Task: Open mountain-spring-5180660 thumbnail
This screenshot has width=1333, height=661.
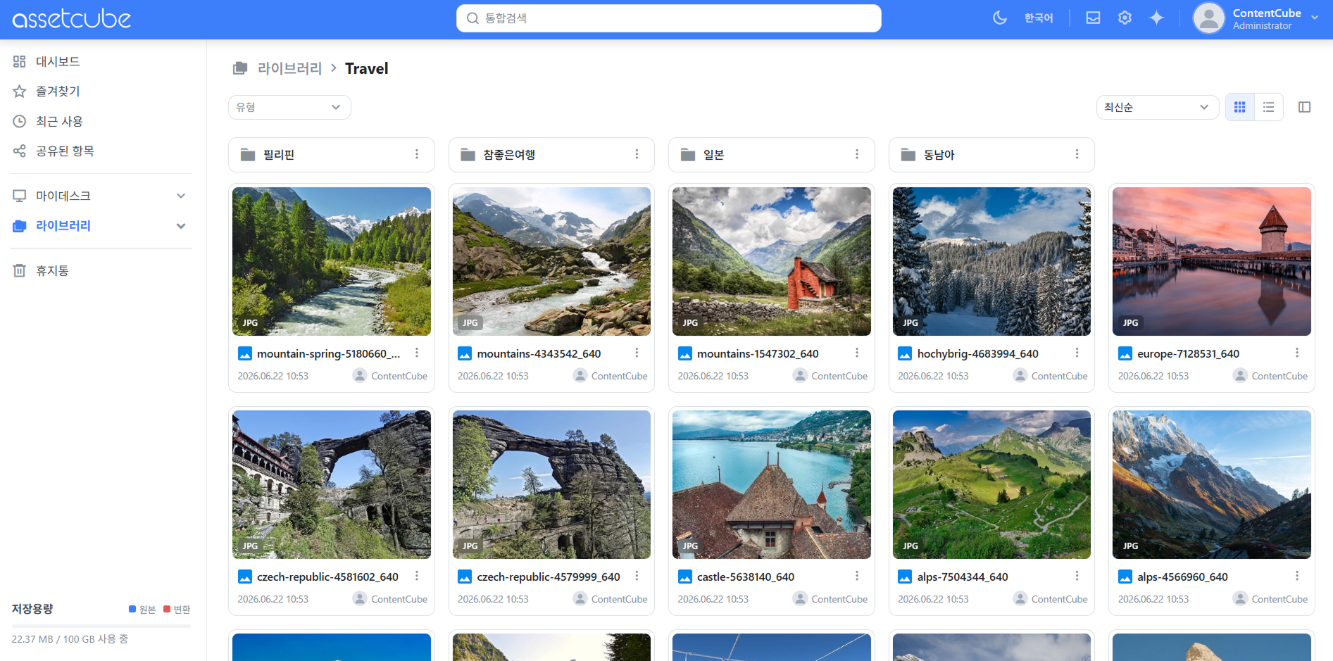Action: 332,261
